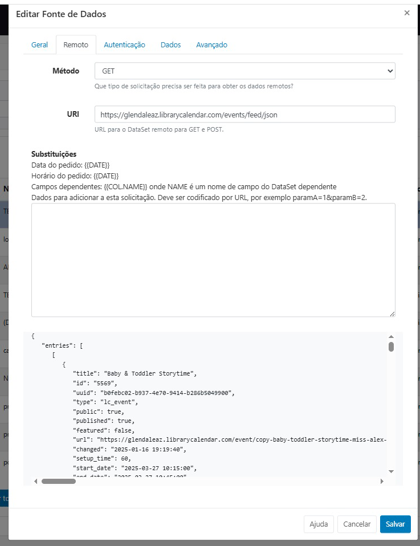This screenshot has width=420, height=546.
Task: Go to the Dados tab
Action: tap(170, 45)
